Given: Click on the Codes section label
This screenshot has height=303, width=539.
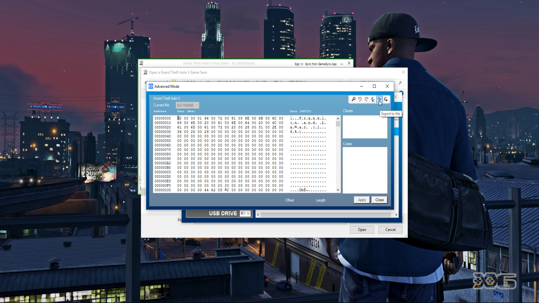Looking at the screenshot, I should coord(347,144).
